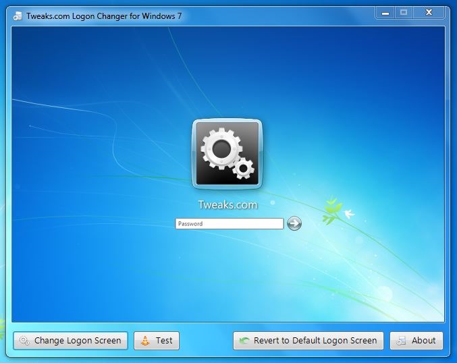
Task: Click the white bird in the wallpaper
Action: 349,214
